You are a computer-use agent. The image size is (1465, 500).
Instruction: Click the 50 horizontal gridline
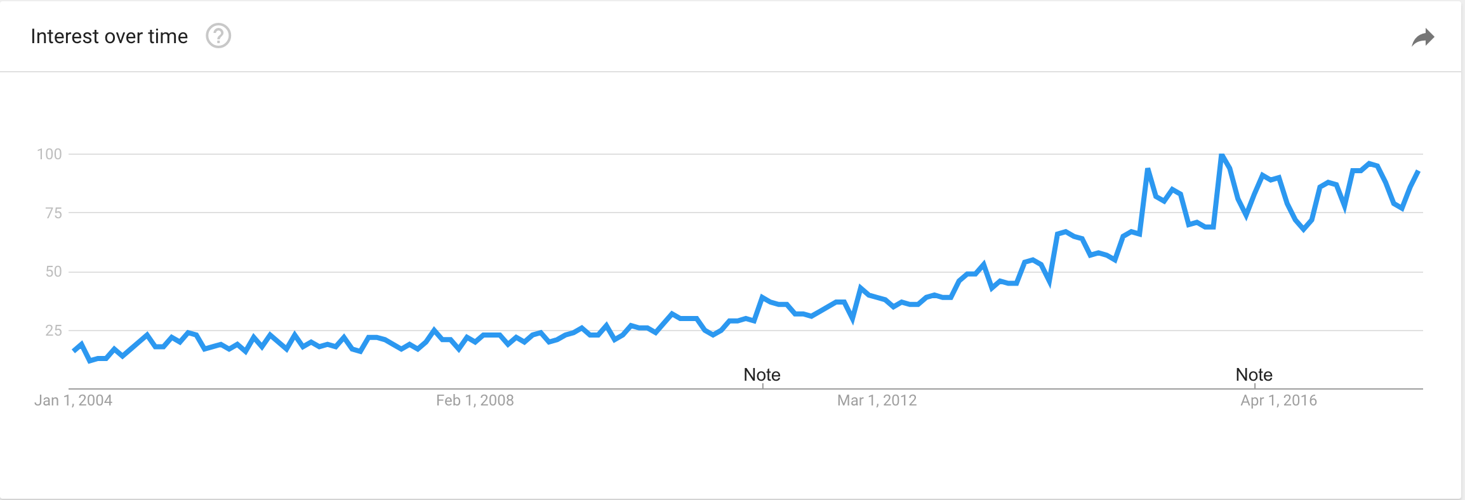[x=746, y=272]
